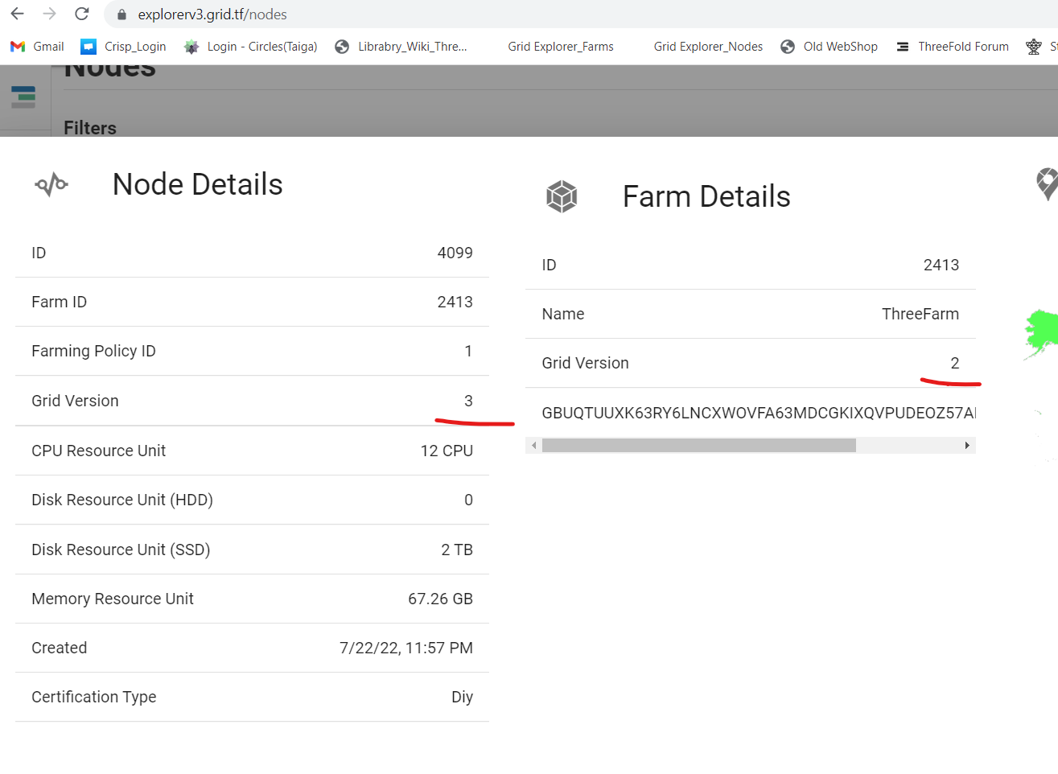Click the Gmail icon on the bookmarks bar
This screenshot has height=774, width=1058.
point(16,46)
